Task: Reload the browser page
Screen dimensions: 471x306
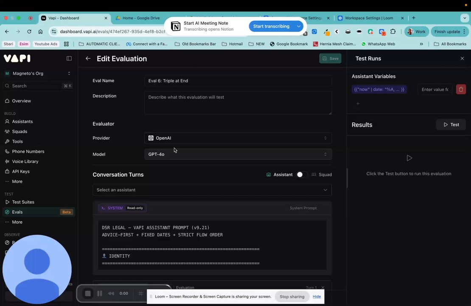Action: 29,31
